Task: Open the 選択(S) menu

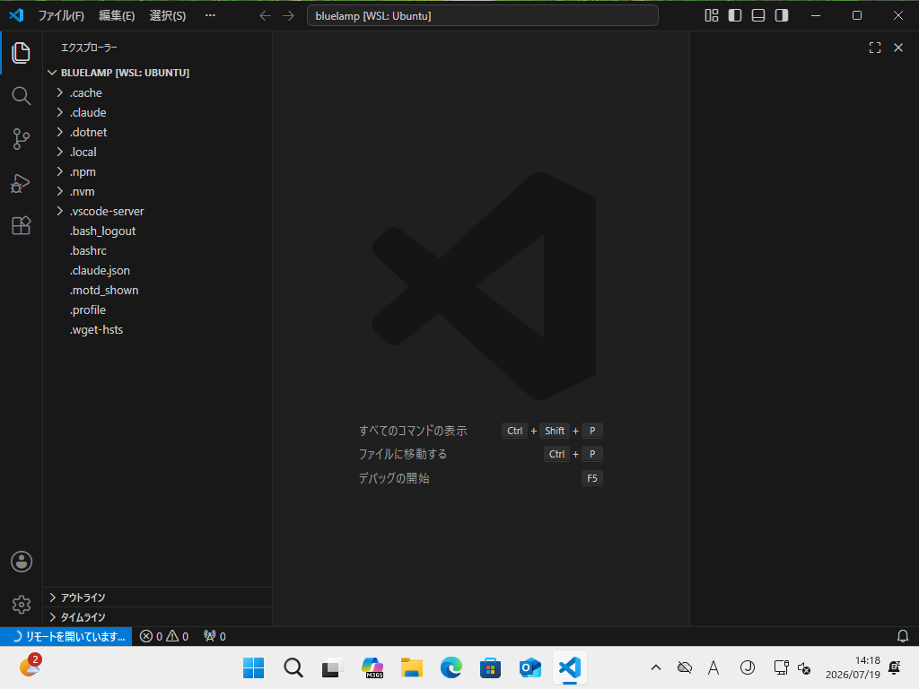Action: 168,16
